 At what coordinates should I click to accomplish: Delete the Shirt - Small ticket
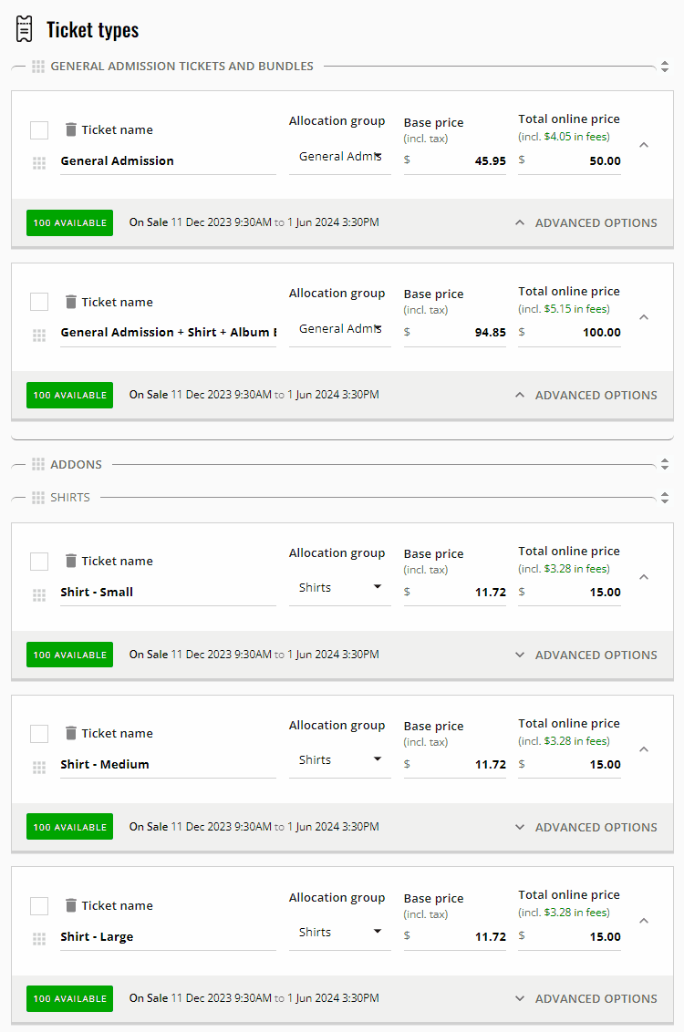tap(71, 560)
